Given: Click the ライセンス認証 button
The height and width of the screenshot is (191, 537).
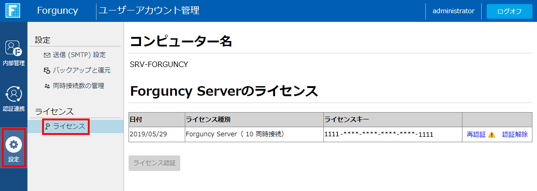Looking at the screenshot, I should point(155,163).
